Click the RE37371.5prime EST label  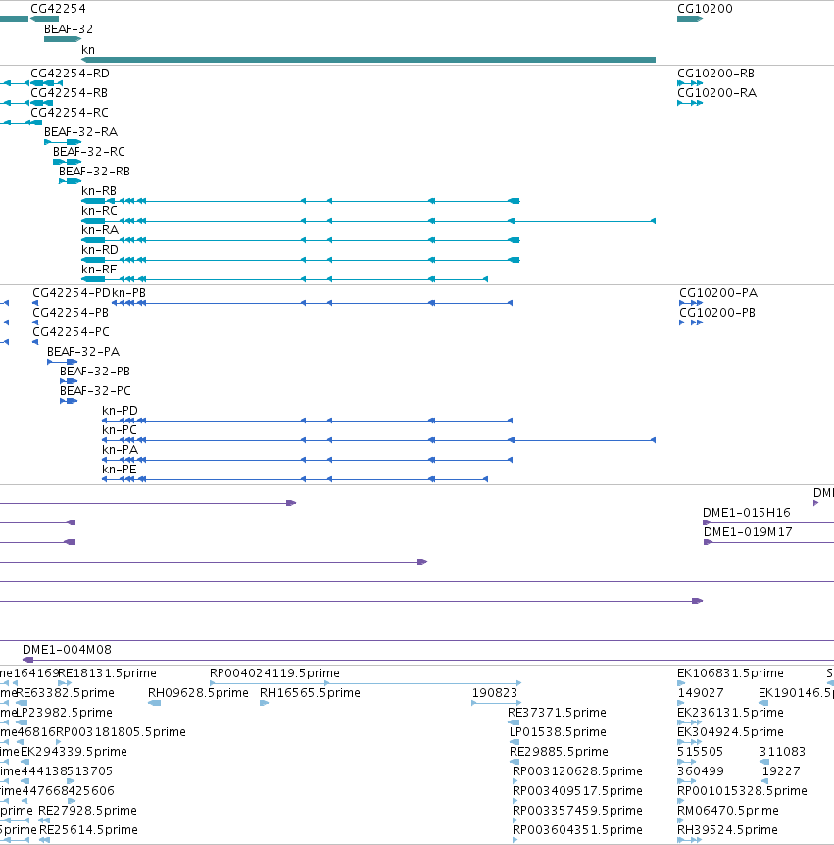click(557, 713)
